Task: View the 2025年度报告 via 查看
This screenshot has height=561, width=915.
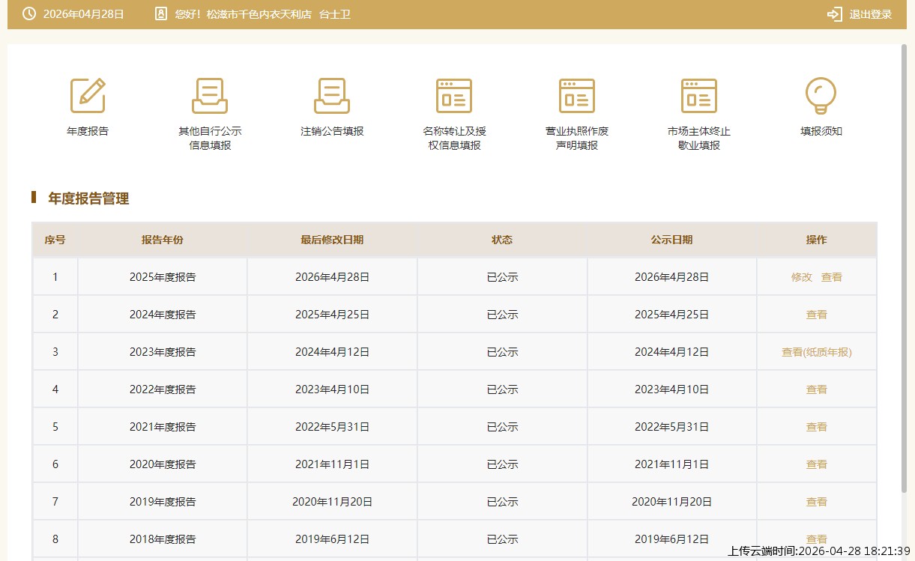Action: click(831, 277)
